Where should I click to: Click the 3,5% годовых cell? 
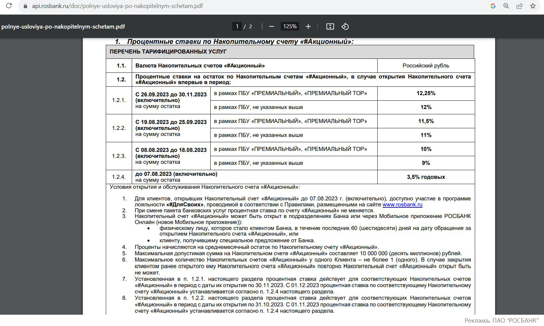(426, 177)
